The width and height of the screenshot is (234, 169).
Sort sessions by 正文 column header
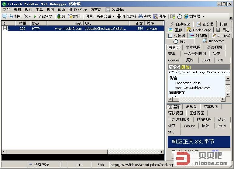137,23
